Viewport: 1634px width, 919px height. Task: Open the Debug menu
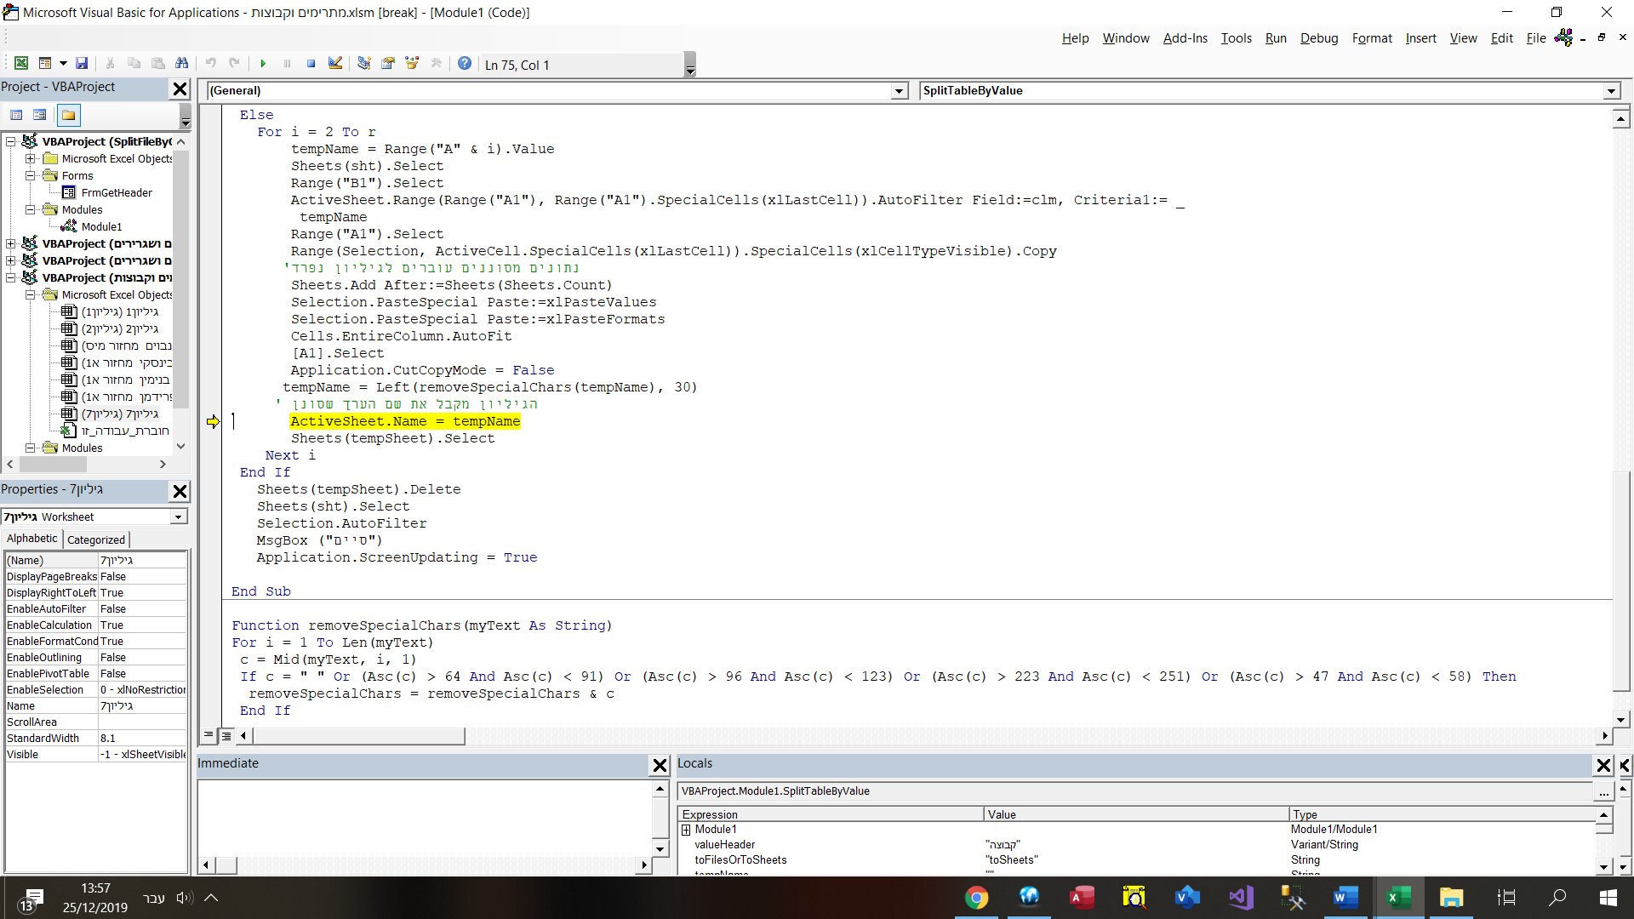(1318, 38)
